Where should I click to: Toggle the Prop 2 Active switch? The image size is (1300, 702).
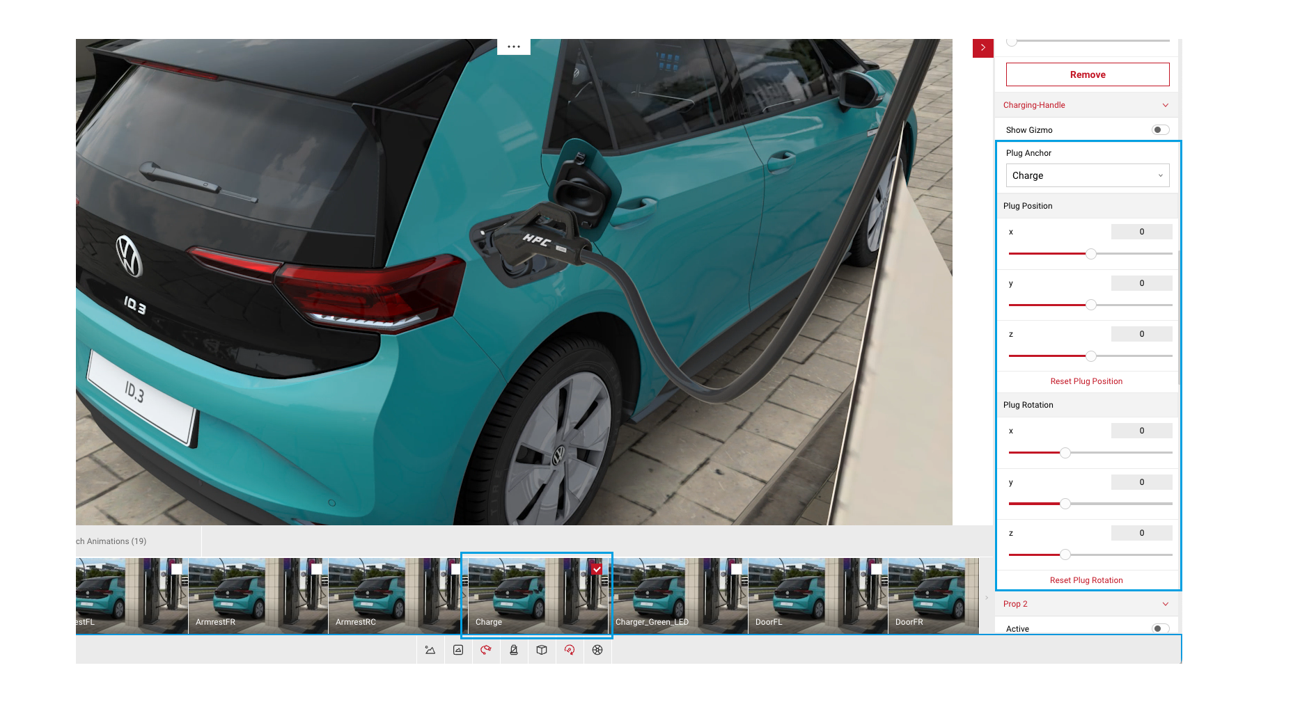pos(1160,628)
